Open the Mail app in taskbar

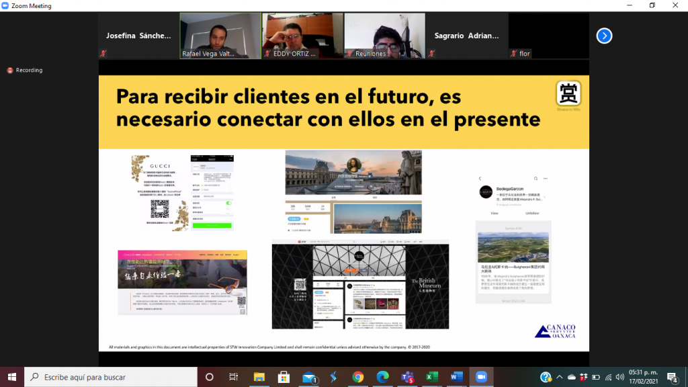tap(308, 377)
